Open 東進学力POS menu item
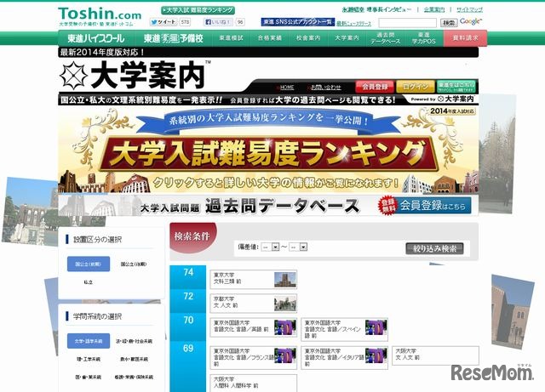The width and height of the screenshot is (545, 392). pyautogui.click(x=424, y=38)
